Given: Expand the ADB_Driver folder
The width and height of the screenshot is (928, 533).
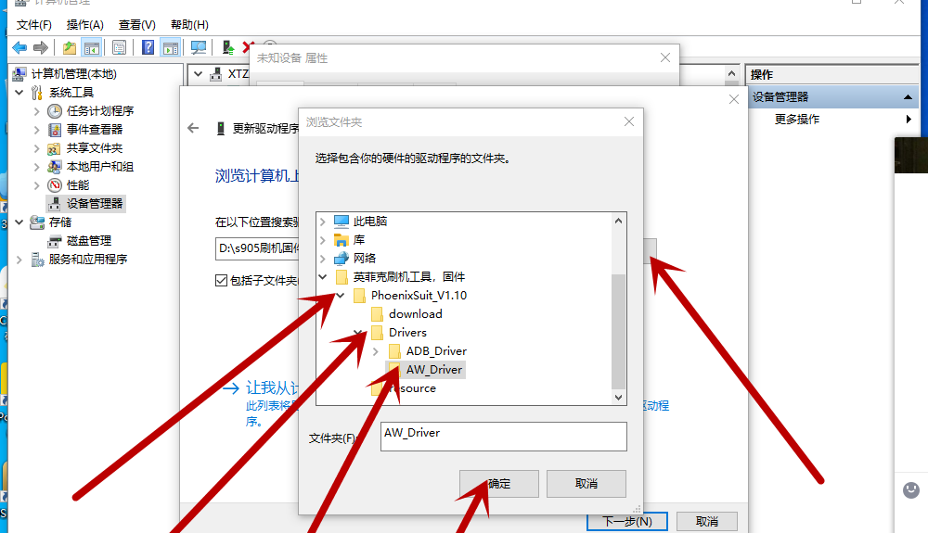Looking at the screenshot, I should [x=375, y=351].
